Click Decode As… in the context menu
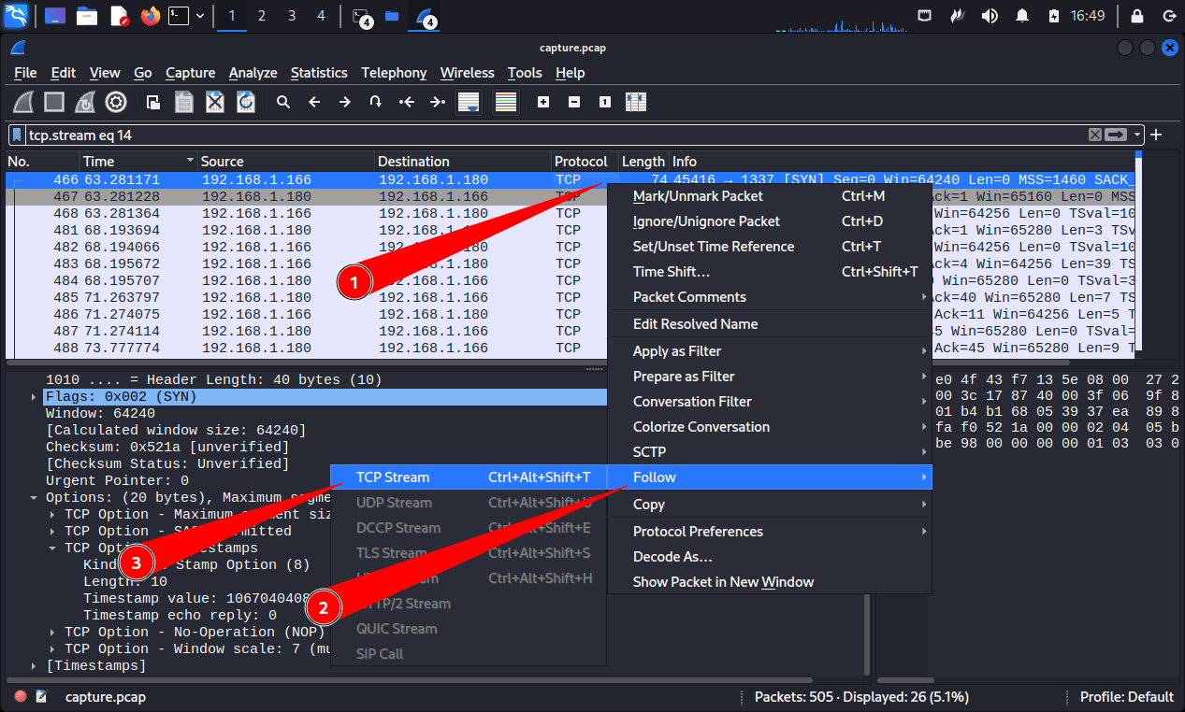This screenshot has height=712, width=1185. tap(672, 557)
